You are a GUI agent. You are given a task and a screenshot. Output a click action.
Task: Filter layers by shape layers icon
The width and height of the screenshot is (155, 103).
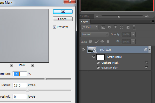coord(122,27)
